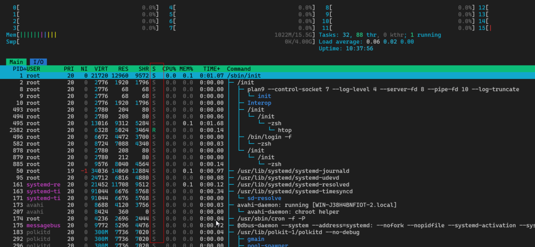Click the 0:01.07 time value
The image size is (535, 247).
(212, 75)
